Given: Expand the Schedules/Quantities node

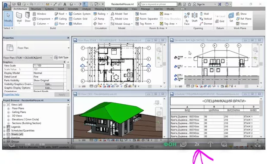Looking at the screenshot, I should click(x=4, y=131).
